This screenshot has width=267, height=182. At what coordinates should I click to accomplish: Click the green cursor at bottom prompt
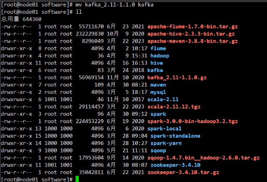tap(77, 179)
